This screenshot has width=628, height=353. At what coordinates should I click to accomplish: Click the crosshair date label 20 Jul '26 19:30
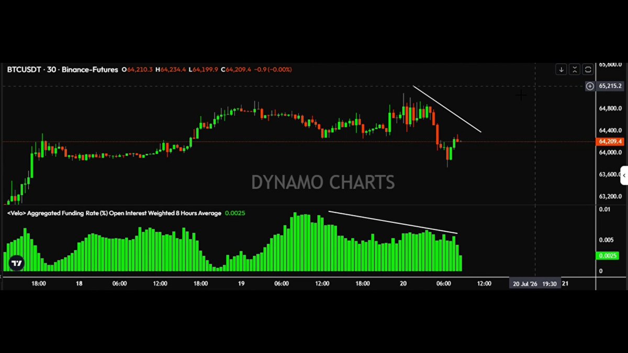[535, 283]
